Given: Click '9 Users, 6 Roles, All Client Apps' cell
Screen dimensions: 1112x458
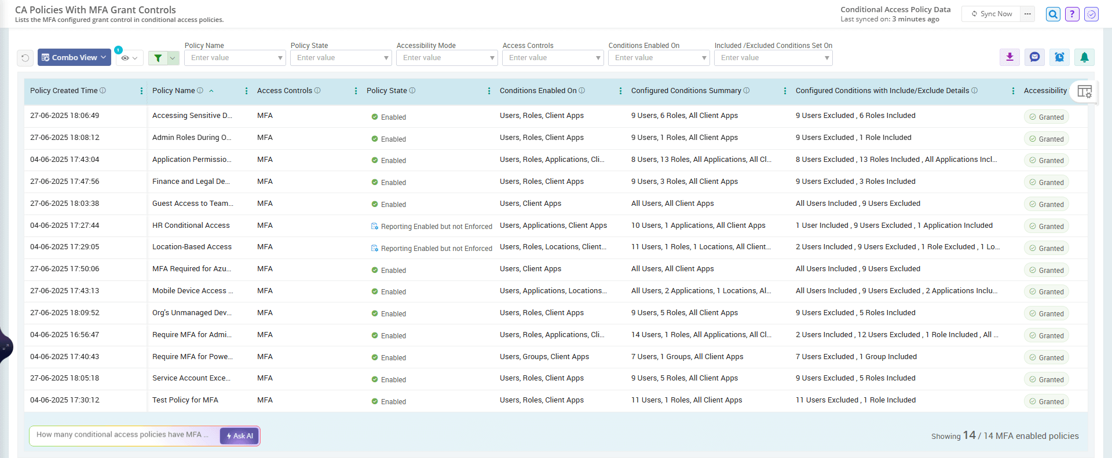Looking at the screenshot, I should coord(685,116).
